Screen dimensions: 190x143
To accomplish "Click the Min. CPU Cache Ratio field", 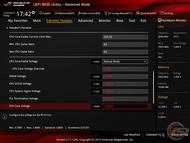I will [125, 44].
